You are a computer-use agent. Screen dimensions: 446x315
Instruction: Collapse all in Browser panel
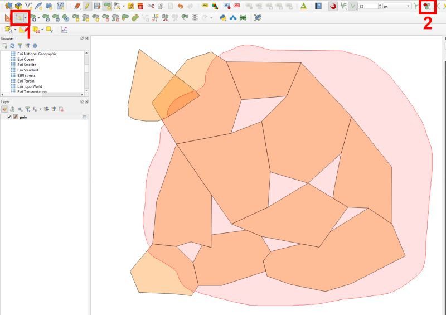[27, 46]
